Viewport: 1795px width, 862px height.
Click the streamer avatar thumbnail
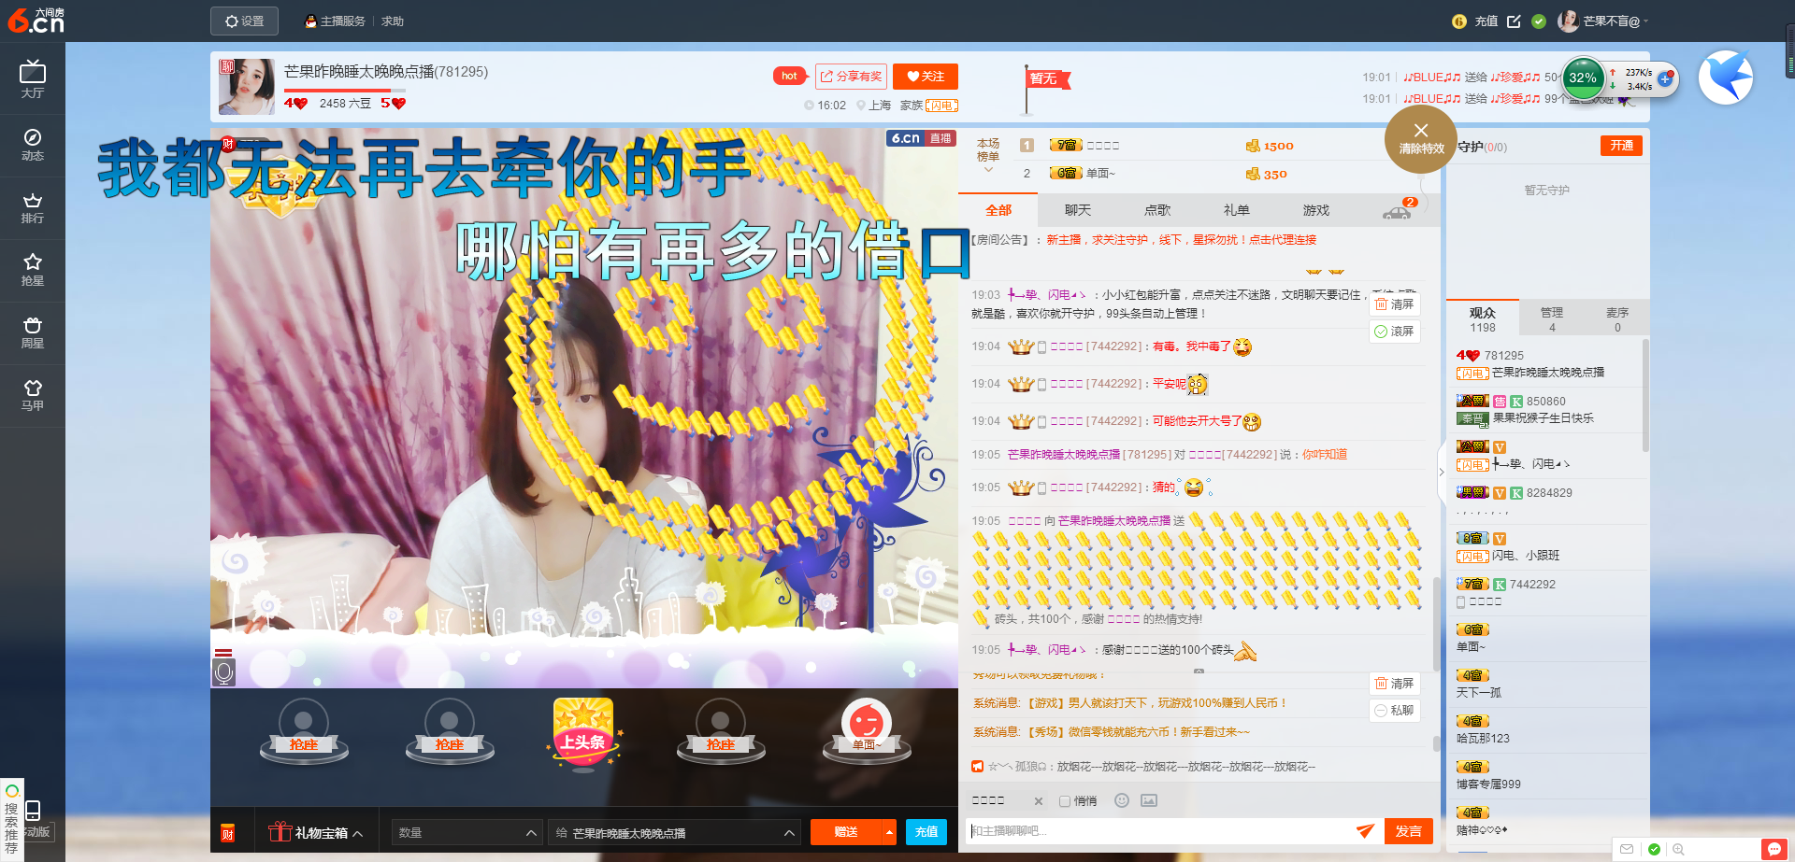[247, 87]
